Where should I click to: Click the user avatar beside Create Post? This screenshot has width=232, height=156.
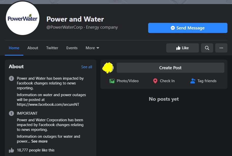(x=108, y=68)
